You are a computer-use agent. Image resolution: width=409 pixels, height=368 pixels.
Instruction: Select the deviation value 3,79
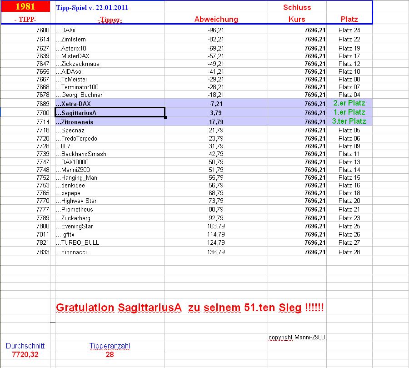click(216, 113)
